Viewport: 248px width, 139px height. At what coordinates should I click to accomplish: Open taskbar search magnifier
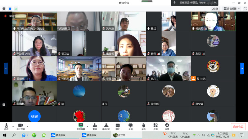pyautogui.click(x=14, y=135)
